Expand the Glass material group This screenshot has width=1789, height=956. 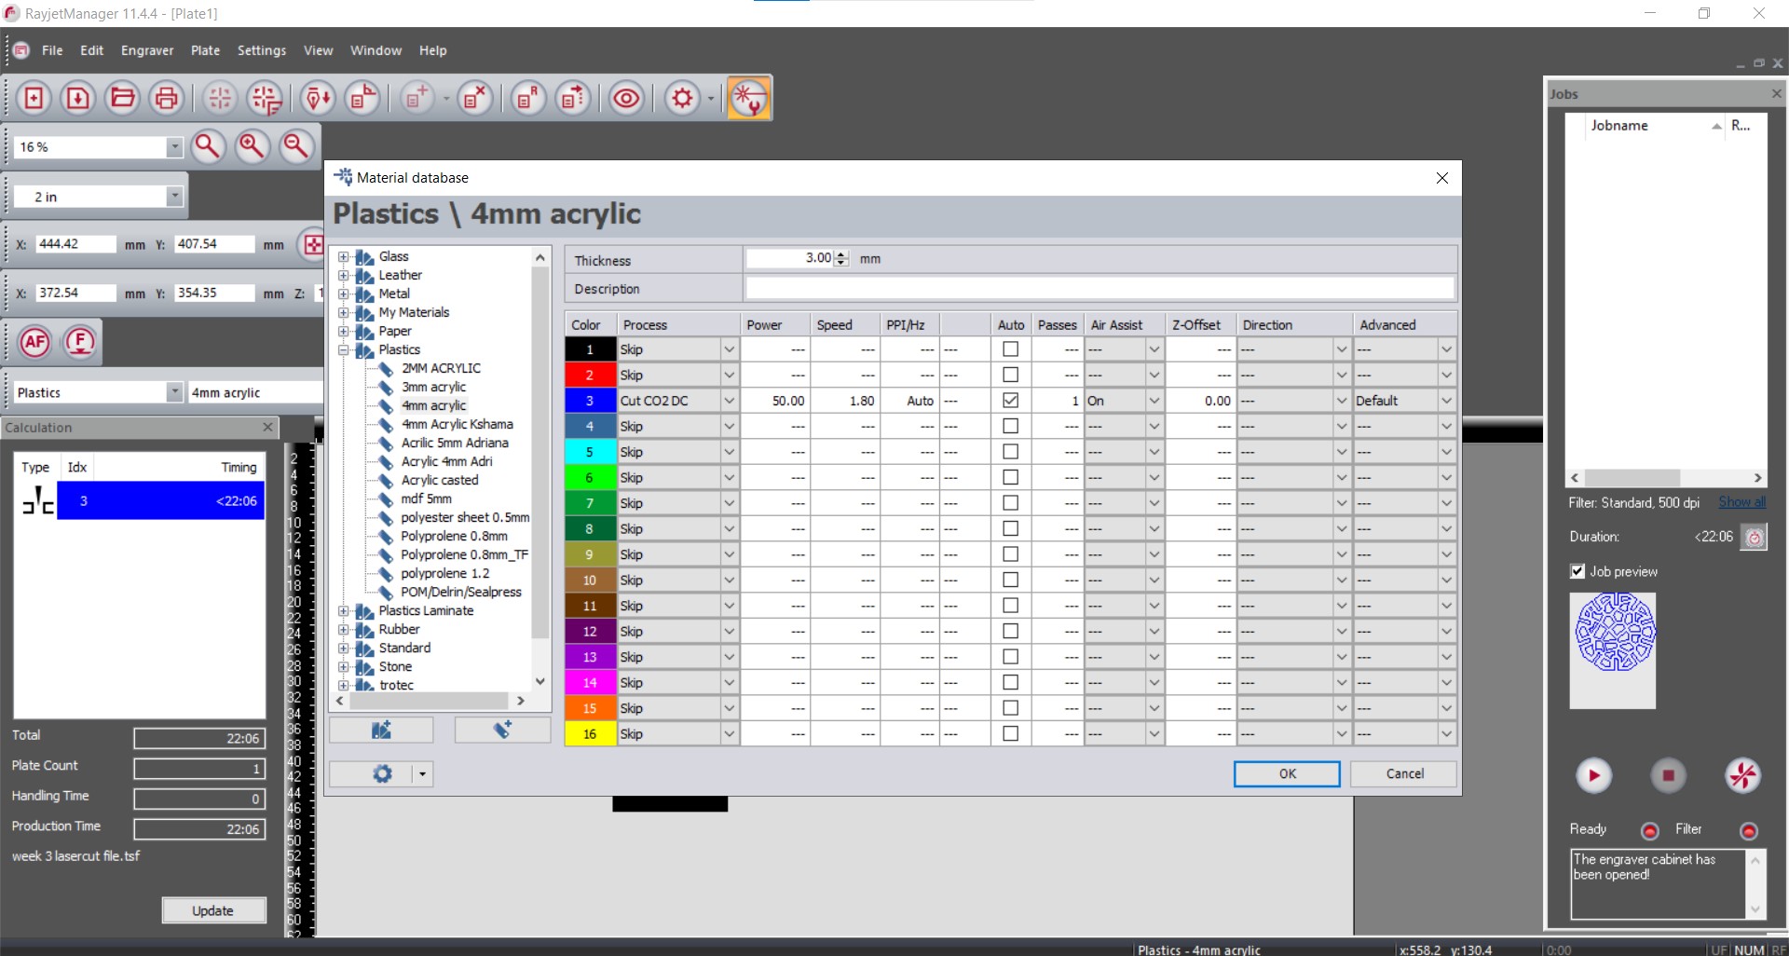tap(343, 257)
